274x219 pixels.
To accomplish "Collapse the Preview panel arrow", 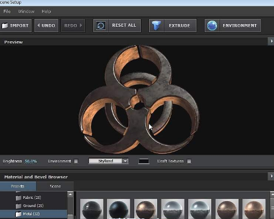I will click(271, 41).
